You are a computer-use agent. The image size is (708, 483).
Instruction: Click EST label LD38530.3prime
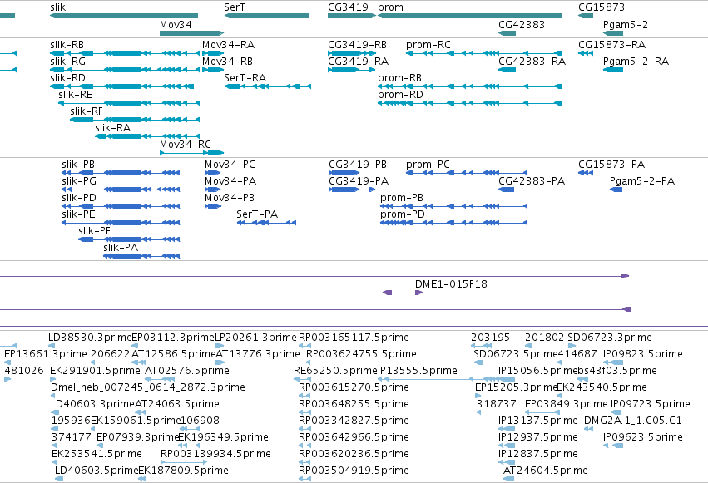click(90, 338)
